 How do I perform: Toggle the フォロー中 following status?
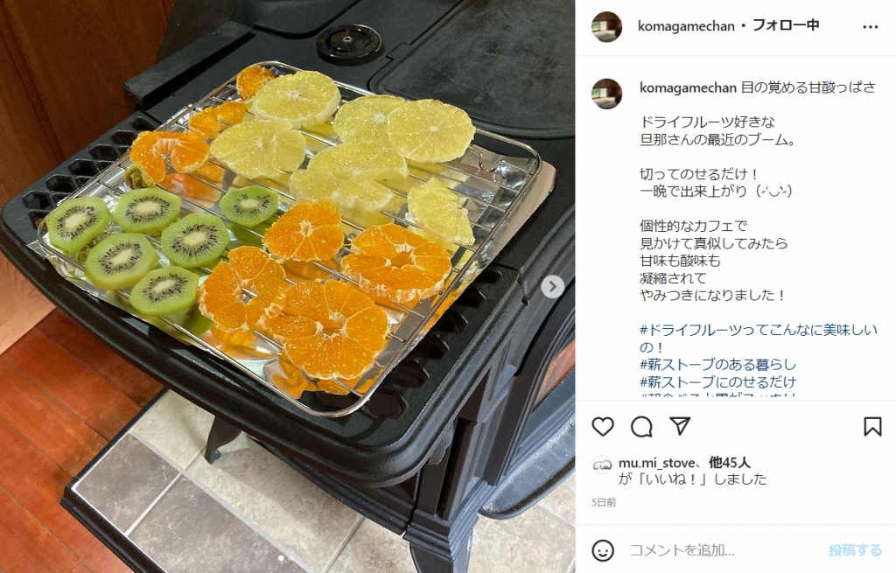pyautogui.click(x=786, y=25)
